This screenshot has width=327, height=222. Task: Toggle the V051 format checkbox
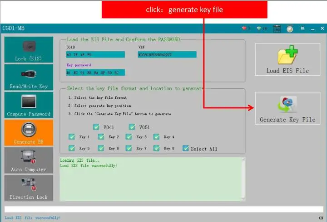132,127
